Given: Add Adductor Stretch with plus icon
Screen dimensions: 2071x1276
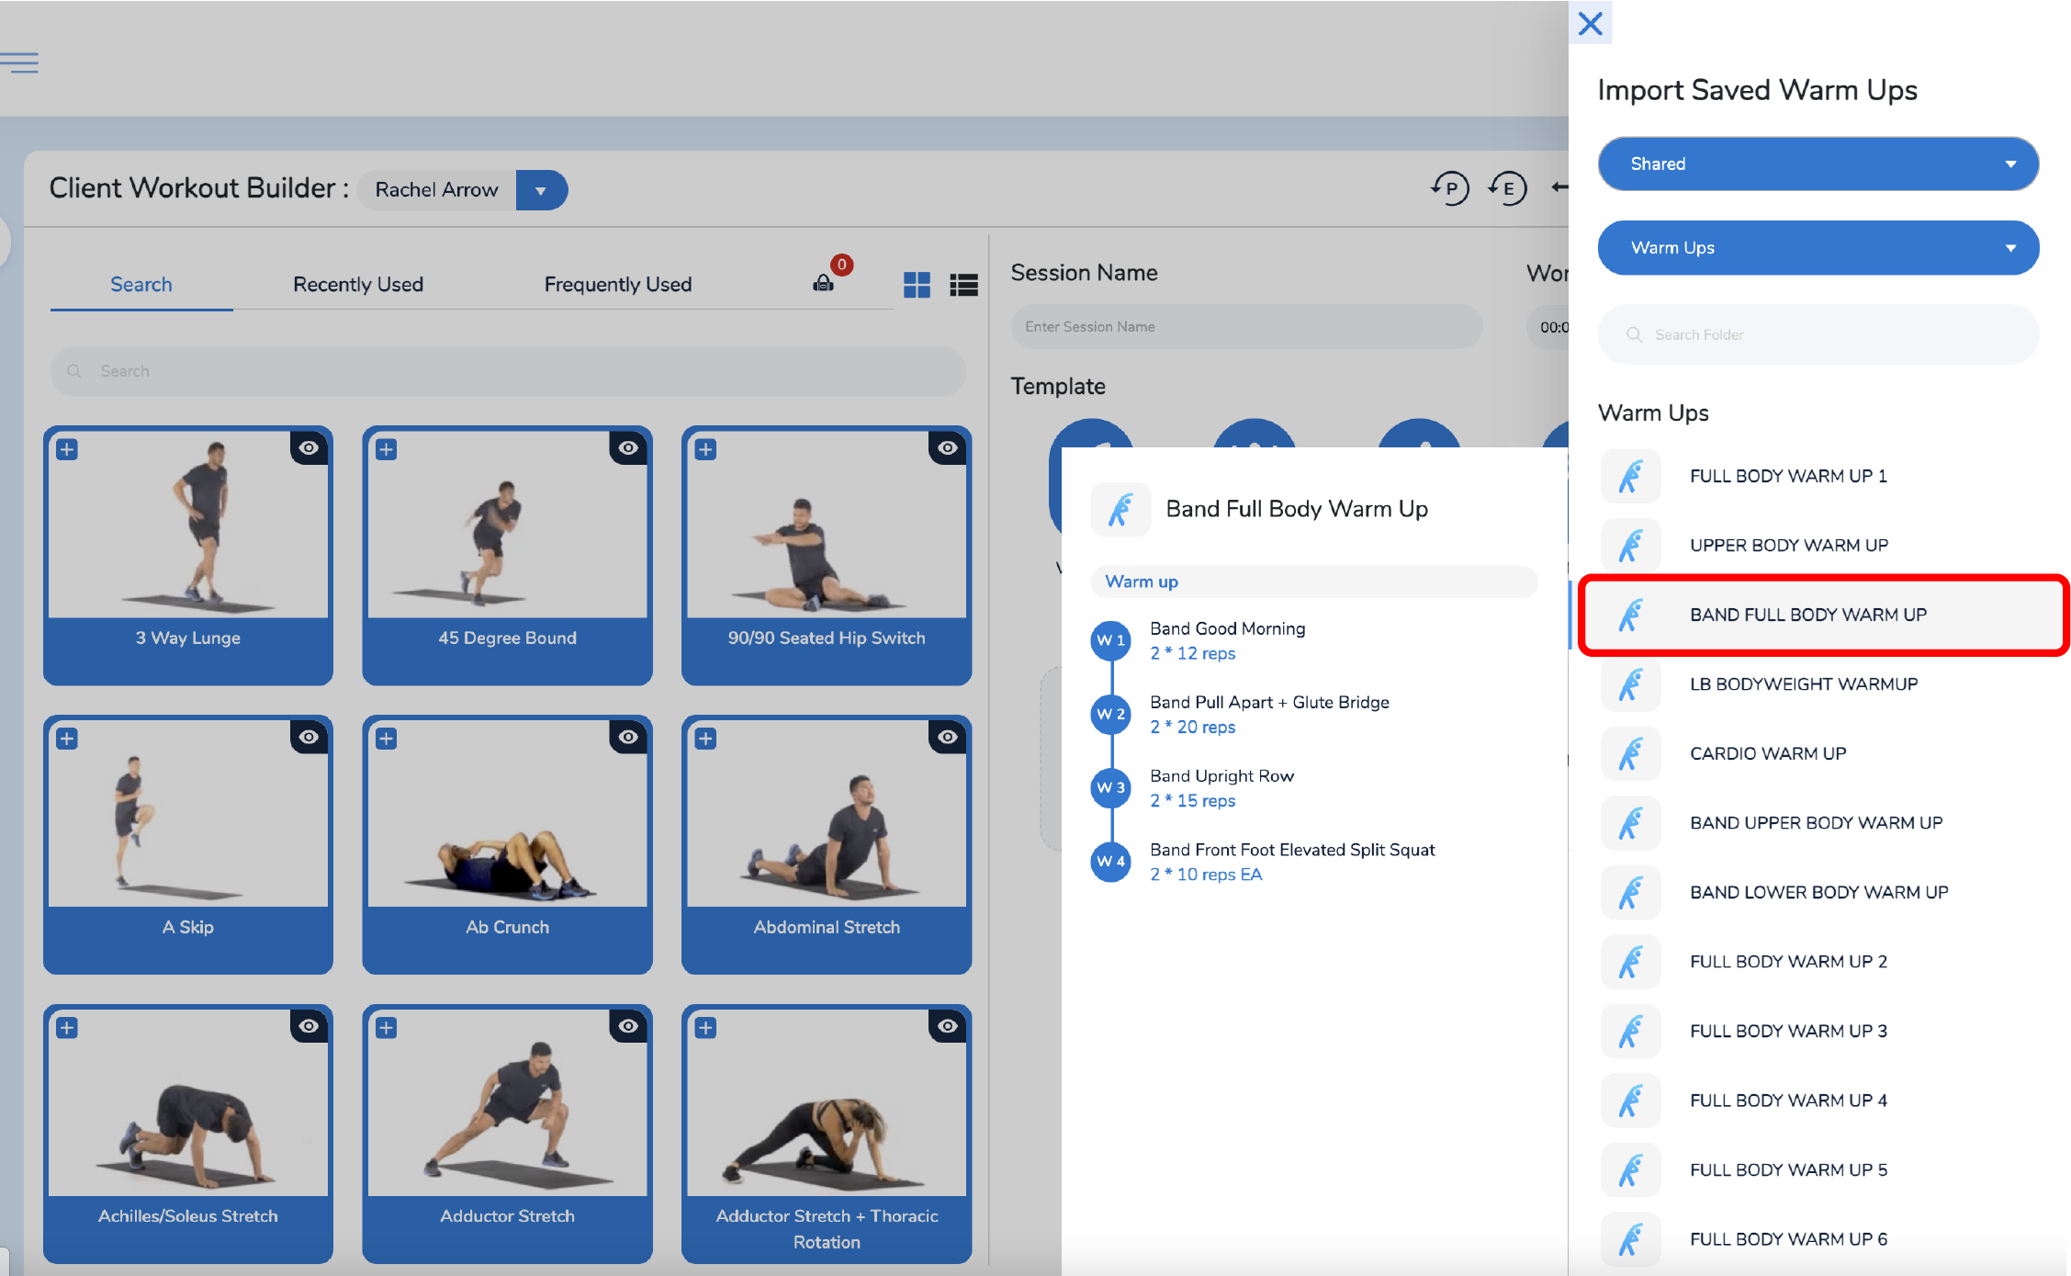Looking at the screenshot, I should pyautogui.click(x=387, y=1027).
